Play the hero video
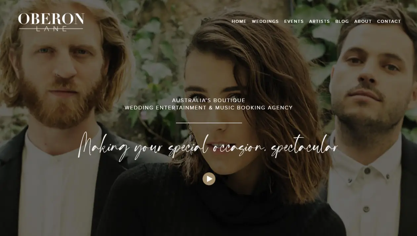 pyautogui.click(x=209, y=179)
